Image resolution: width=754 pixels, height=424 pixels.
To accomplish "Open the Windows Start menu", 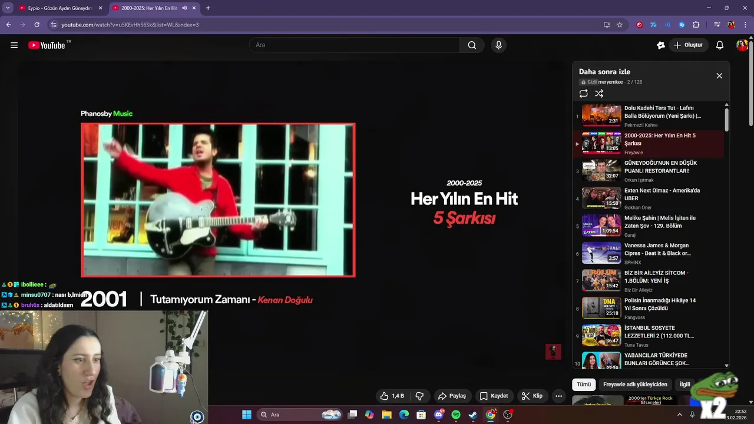I will click(246, 415).
